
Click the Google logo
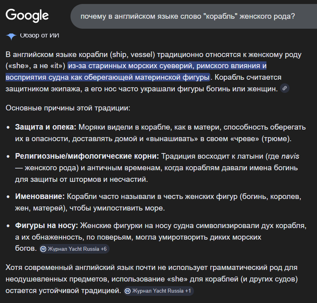27,16
